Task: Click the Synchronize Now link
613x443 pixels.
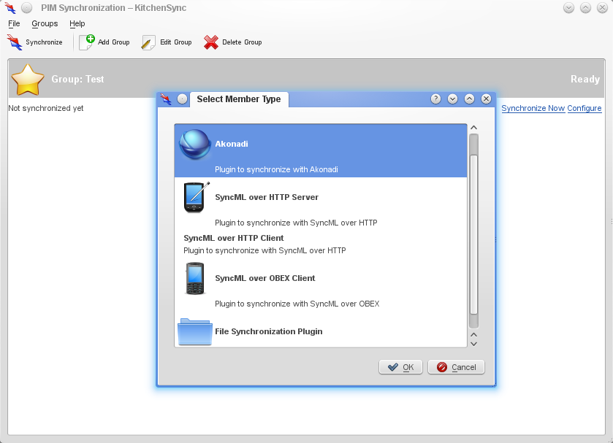Action: click(533, 108)
